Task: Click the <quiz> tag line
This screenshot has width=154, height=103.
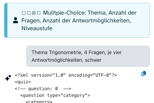Action: (x=23, y=82)
